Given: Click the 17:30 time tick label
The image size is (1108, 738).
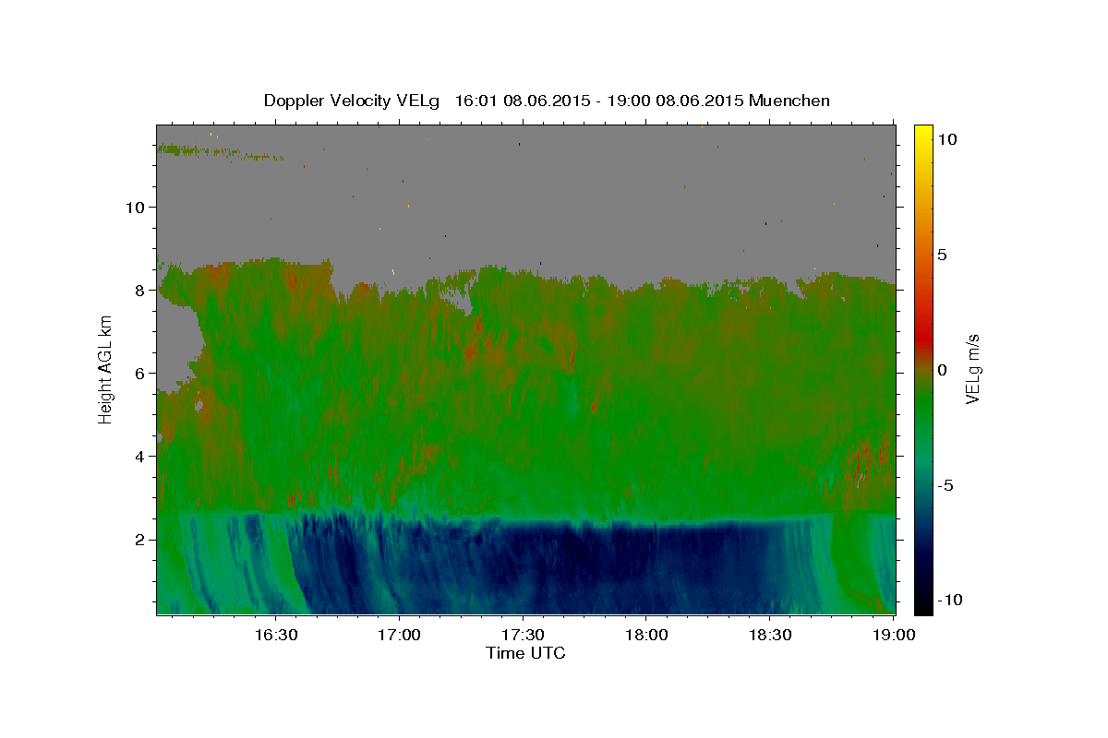Looking at the screenshot, I should coord(523,635).
